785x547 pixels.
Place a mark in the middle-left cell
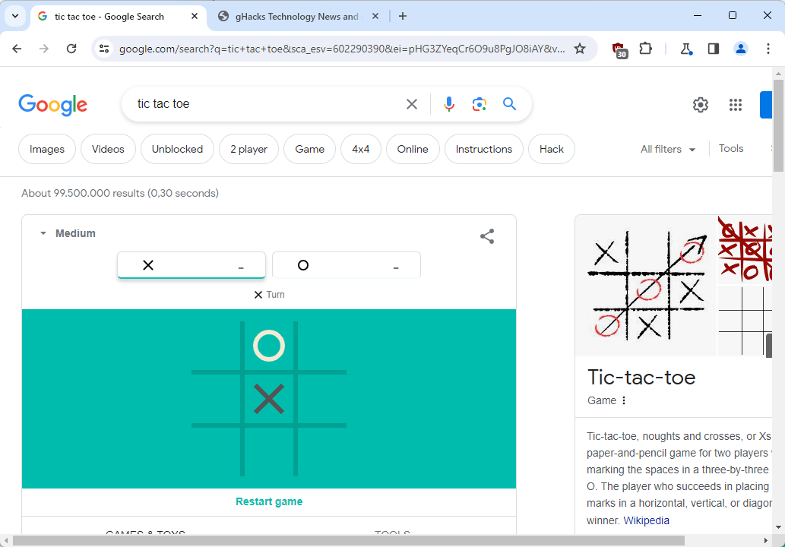click(x=217, y=399)
